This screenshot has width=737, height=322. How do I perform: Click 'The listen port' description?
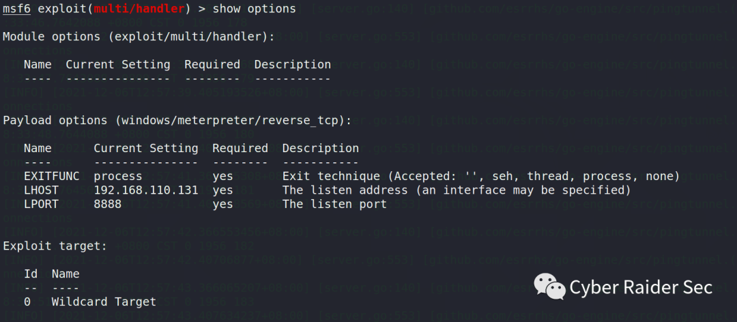[x=334, y=205]
